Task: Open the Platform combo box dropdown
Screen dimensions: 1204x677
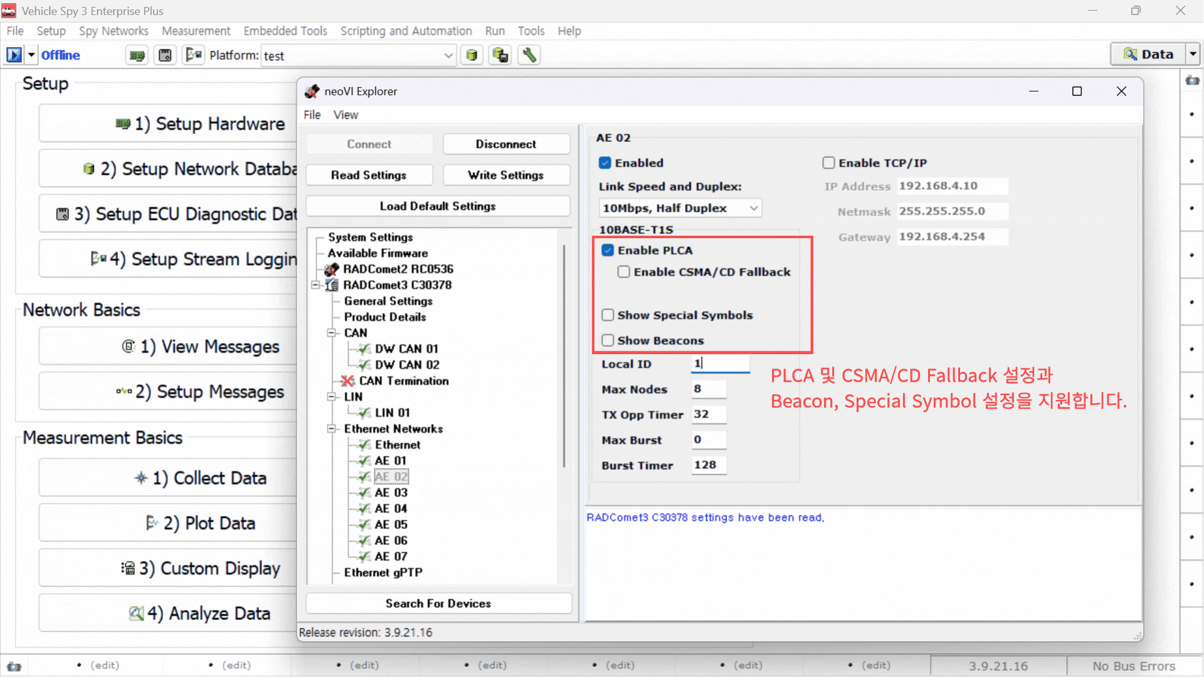Action: tap(448, 55)
